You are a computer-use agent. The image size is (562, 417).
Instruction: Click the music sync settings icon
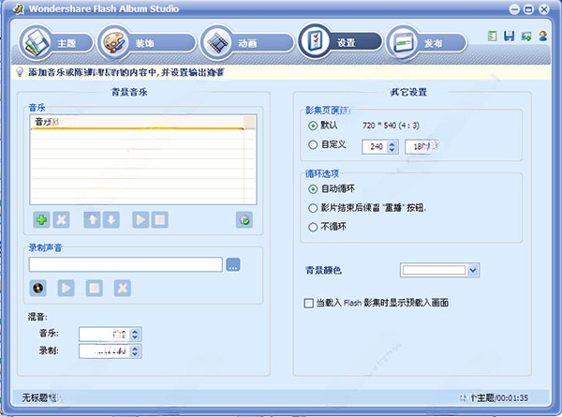coord(244,220)
